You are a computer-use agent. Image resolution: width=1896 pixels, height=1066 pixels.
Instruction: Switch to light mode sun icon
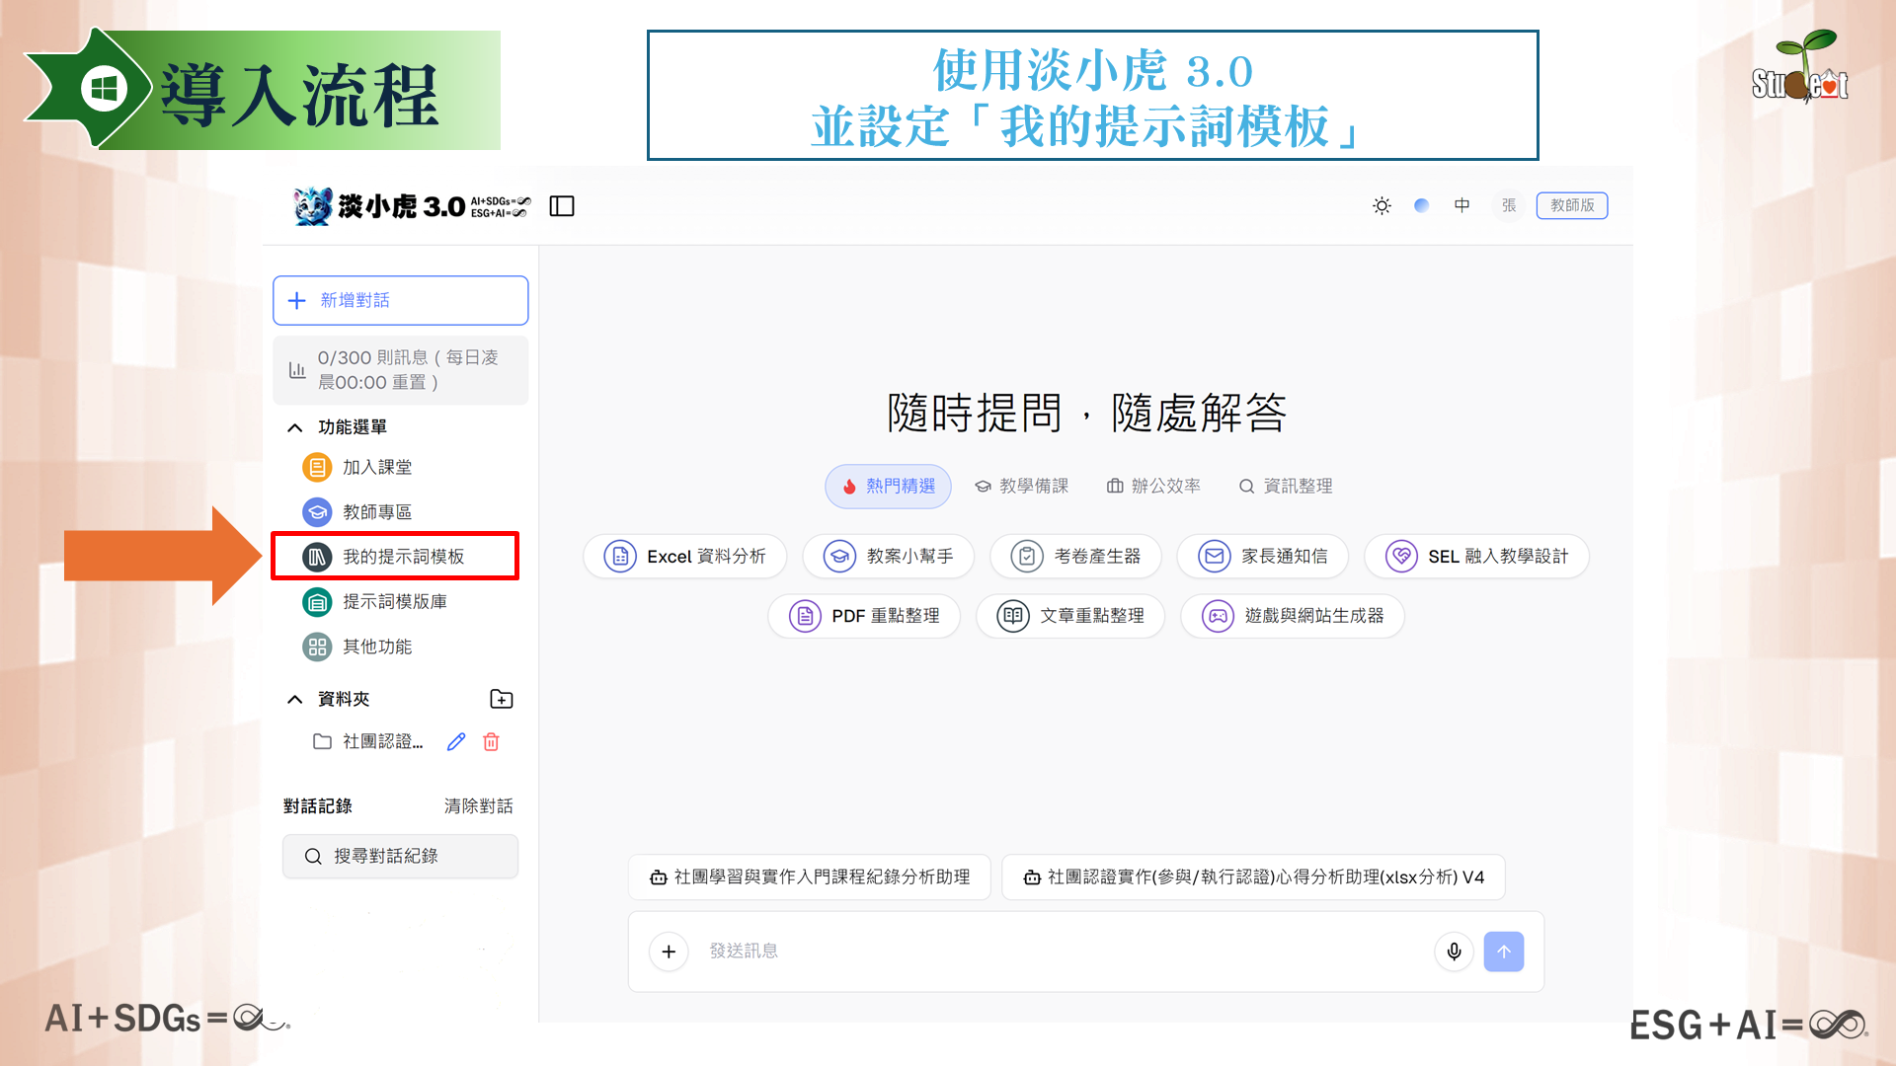point(1382,205)
